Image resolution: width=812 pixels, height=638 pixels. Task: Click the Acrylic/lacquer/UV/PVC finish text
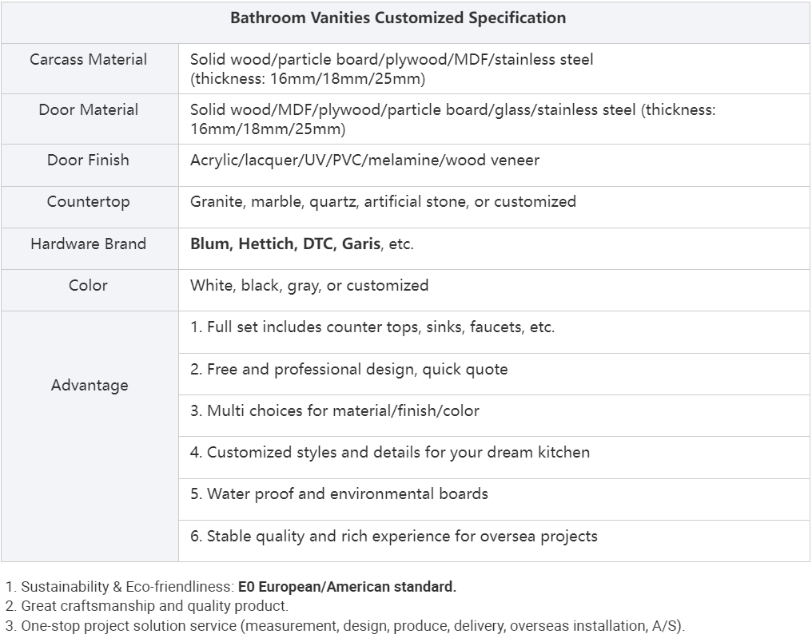(x=364, y=160)
